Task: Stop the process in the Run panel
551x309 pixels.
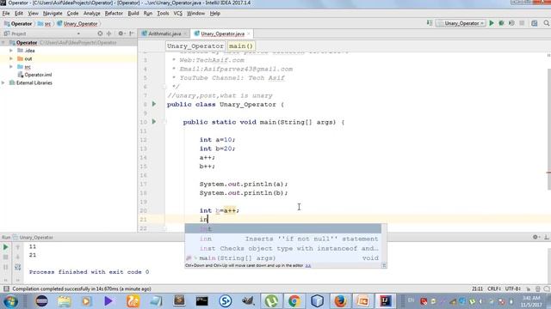Action: [x=6, y=257]
